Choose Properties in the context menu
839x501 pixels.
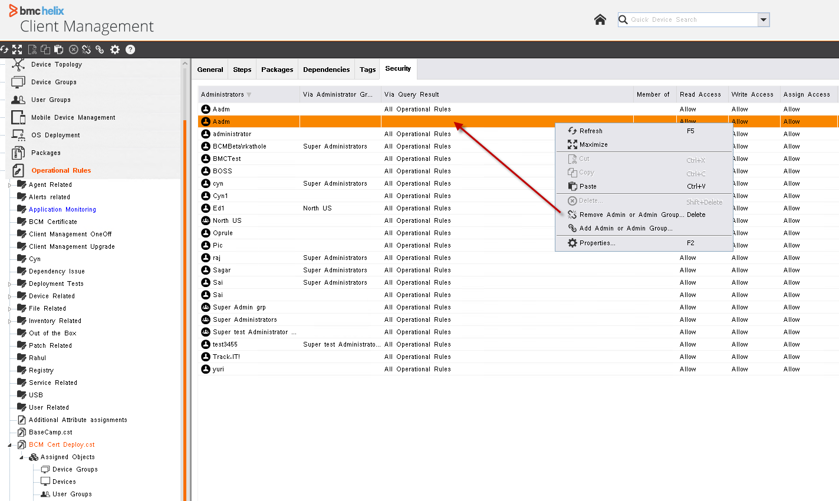pos(644,243)
